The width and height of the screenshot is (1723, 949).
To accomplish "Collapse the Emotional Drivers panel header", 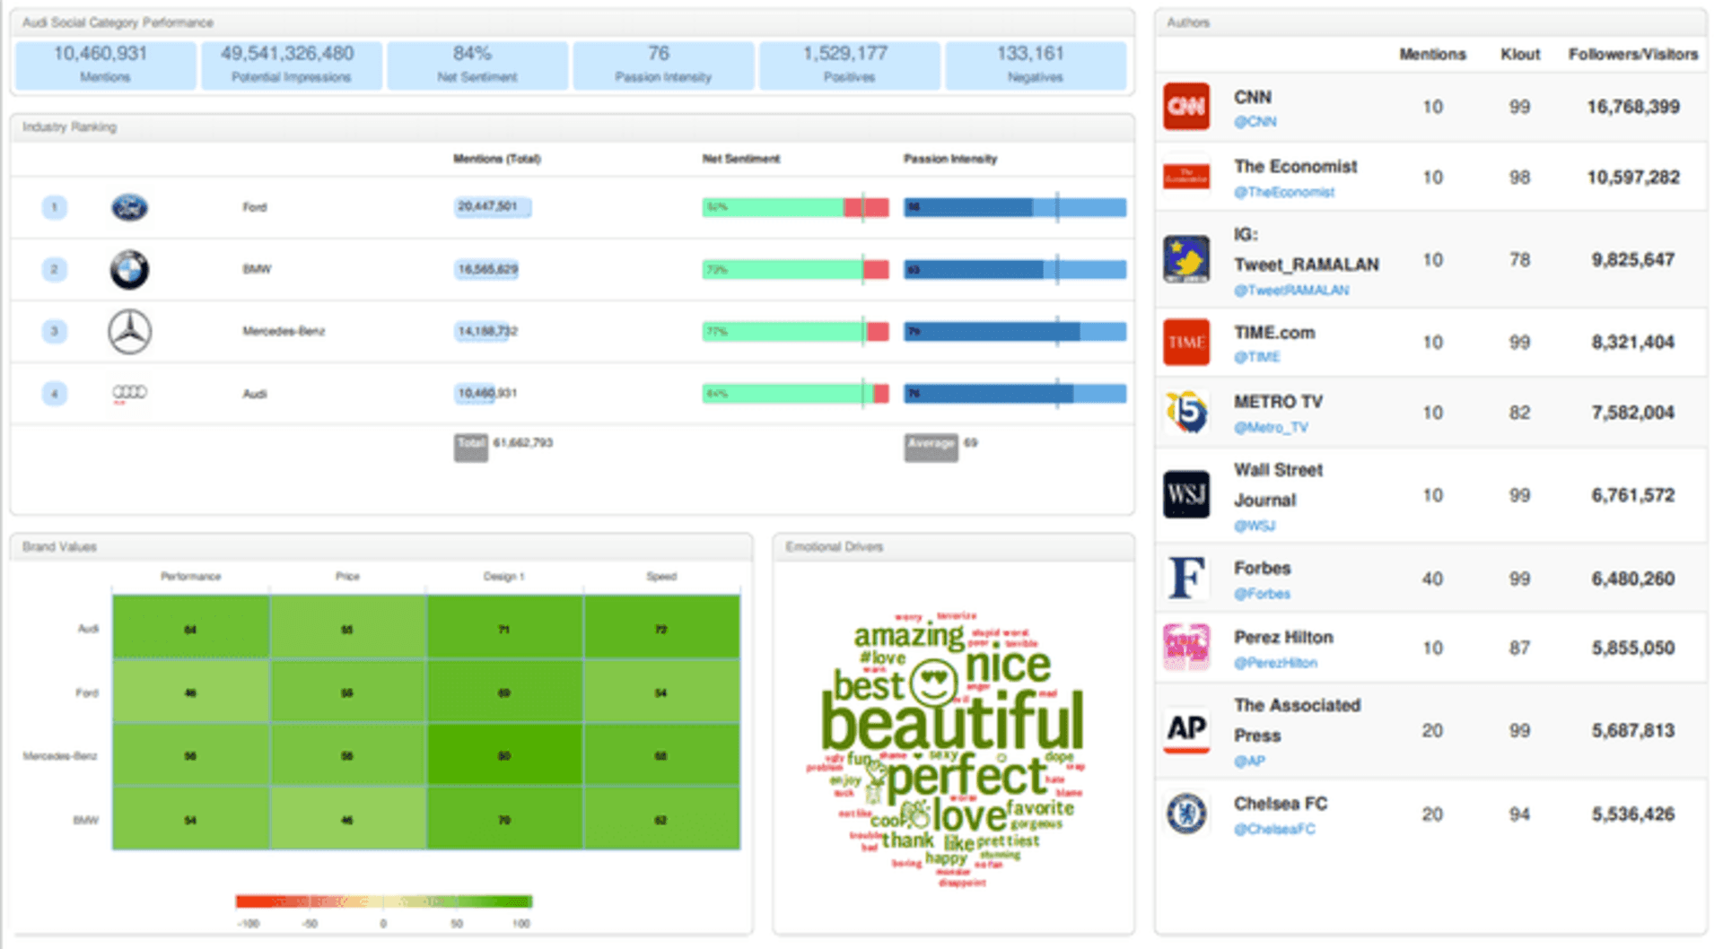I will [835, 546].
